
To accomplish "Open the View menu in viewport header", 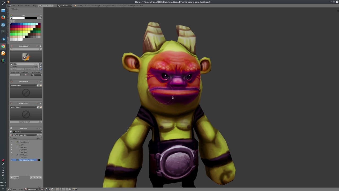I will (15, 189).
